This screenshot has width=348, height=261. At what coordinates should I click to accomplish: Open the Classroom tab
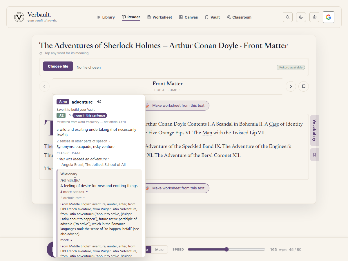point(239,17)
